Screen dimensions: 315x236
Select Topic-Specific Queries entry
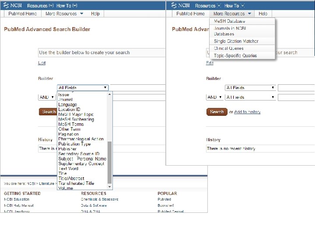(242, 56)
